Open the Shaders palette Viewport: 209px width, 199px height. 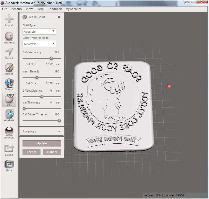click(x=9, y=133)
